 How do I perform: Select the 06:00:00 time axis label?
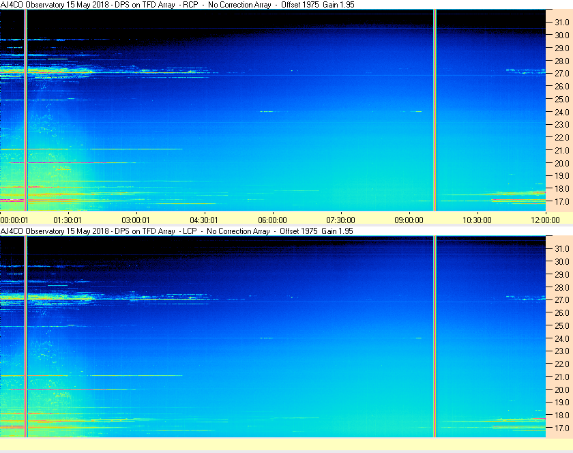point(272,220)
